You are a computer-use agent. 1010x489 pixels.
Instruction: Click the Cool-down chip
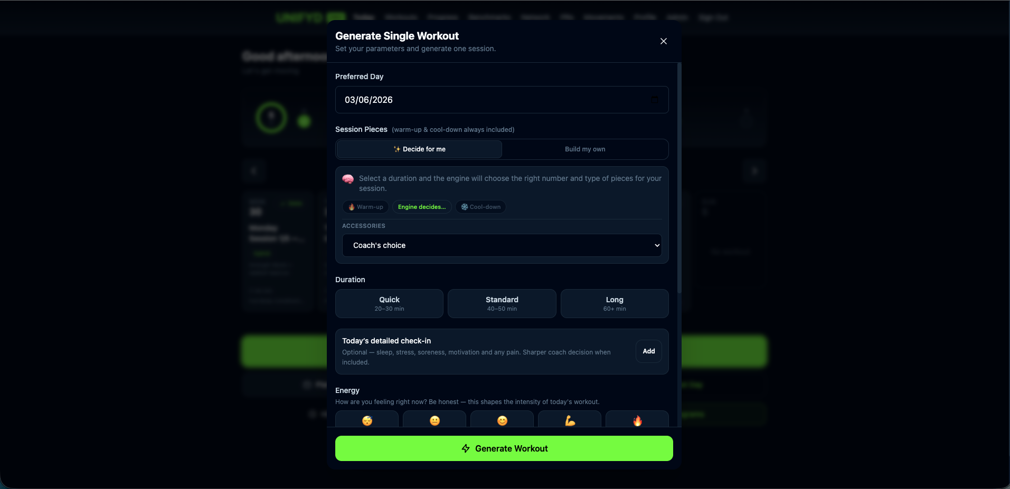pyautogui.click(x=480, y=207)
